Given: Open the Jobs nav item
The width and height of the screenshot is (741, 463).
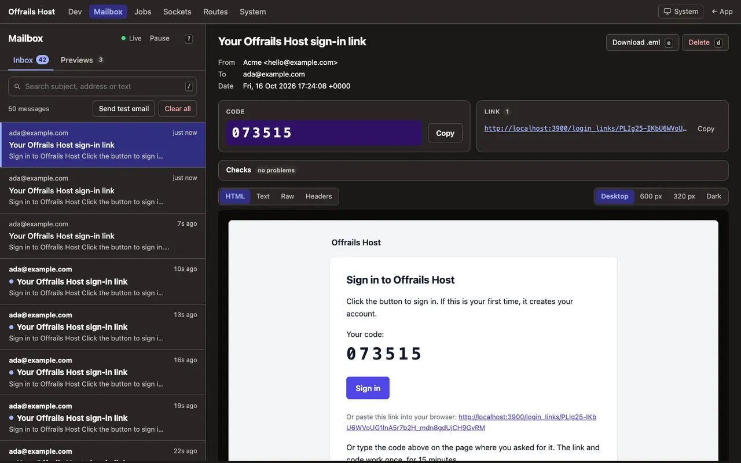Looking at the screenshot, I should tap(143, 12).
